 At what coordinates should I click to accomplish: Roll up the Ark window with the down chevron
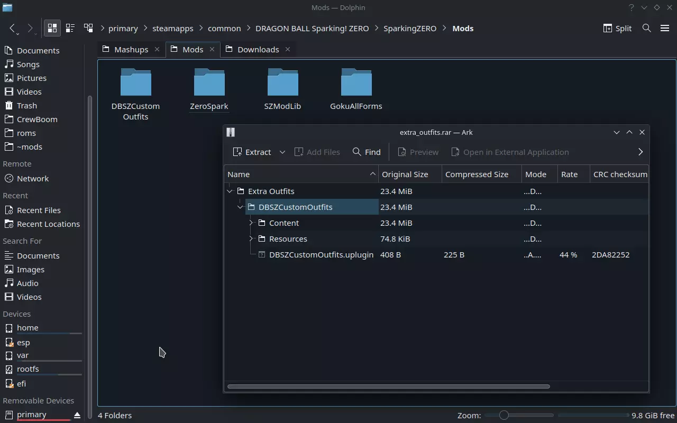pos(616,132)
